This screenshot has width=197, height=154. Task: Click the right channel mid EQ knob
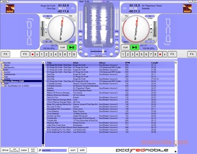(x=117, y=48)
